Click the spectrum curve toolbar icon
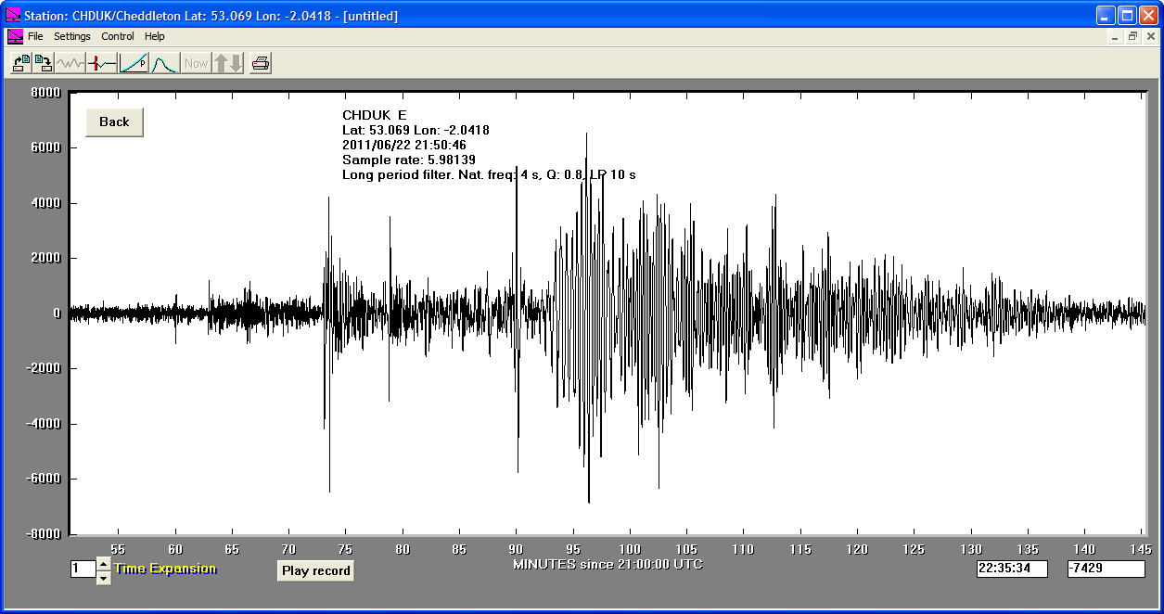 164,63
